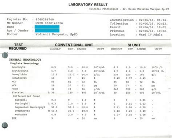Click MCH conventional unit pg
172x138 pixels.
95,86
